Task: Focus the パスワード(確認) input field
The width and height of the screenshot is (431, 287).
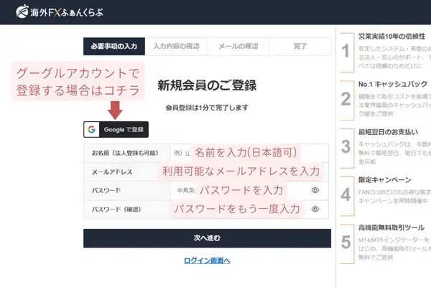Action: (x=249, y=210)
